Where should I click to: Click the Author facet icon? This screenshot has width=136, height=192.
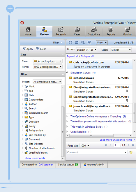[26, 104]
